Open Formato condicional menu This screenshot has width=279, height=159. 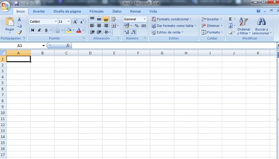tap(171, 19)
